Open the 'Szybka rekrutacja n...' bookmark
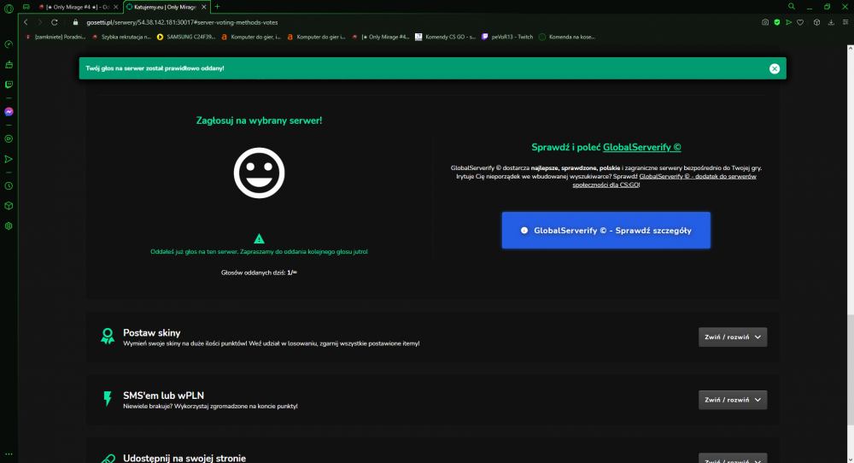This screenshot has width=854, height=463. click(121, 37)
